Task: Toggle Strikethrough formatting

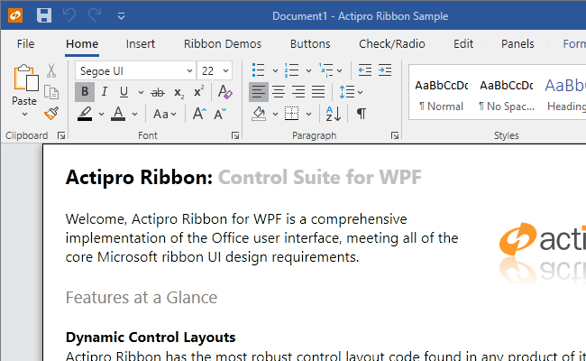Action: [158, 92]
